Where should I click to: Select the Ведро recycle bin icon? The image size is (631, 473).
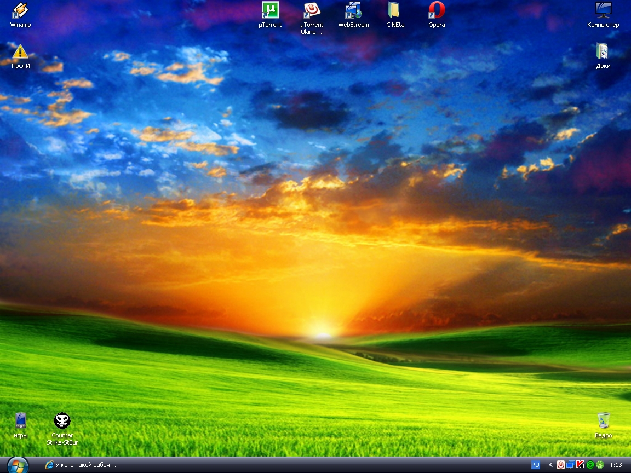[603, 421]
